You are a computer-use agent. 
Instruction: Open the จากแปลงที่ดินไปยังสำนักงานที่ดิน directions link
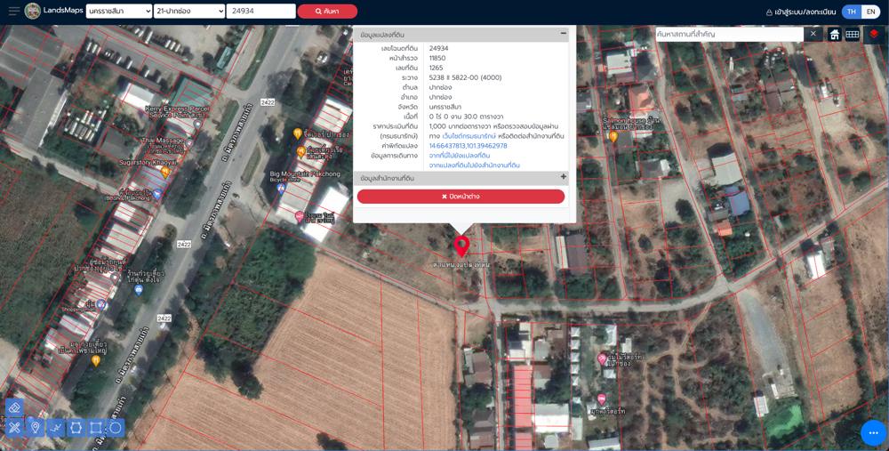pos(474,165)
